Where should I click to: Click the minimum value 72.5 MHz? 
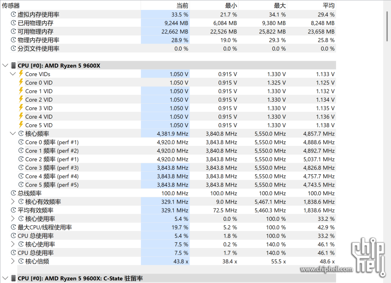tap(225, 210)
